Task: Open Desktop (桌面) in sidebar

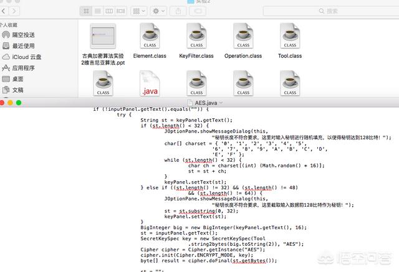Action: point(12,79)
